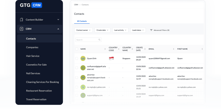Sort by EMAIL column arrows
The image size is (221, 111).
[x=174, y=49]
